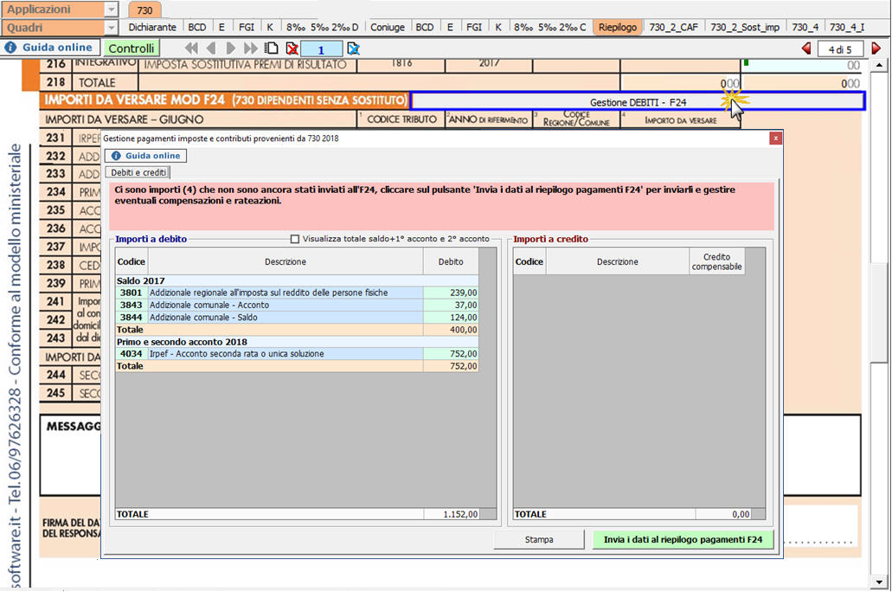Select the 'Debiti e crediti' tab in dialog
Screen dimensions: 892x592
(138, 172)
